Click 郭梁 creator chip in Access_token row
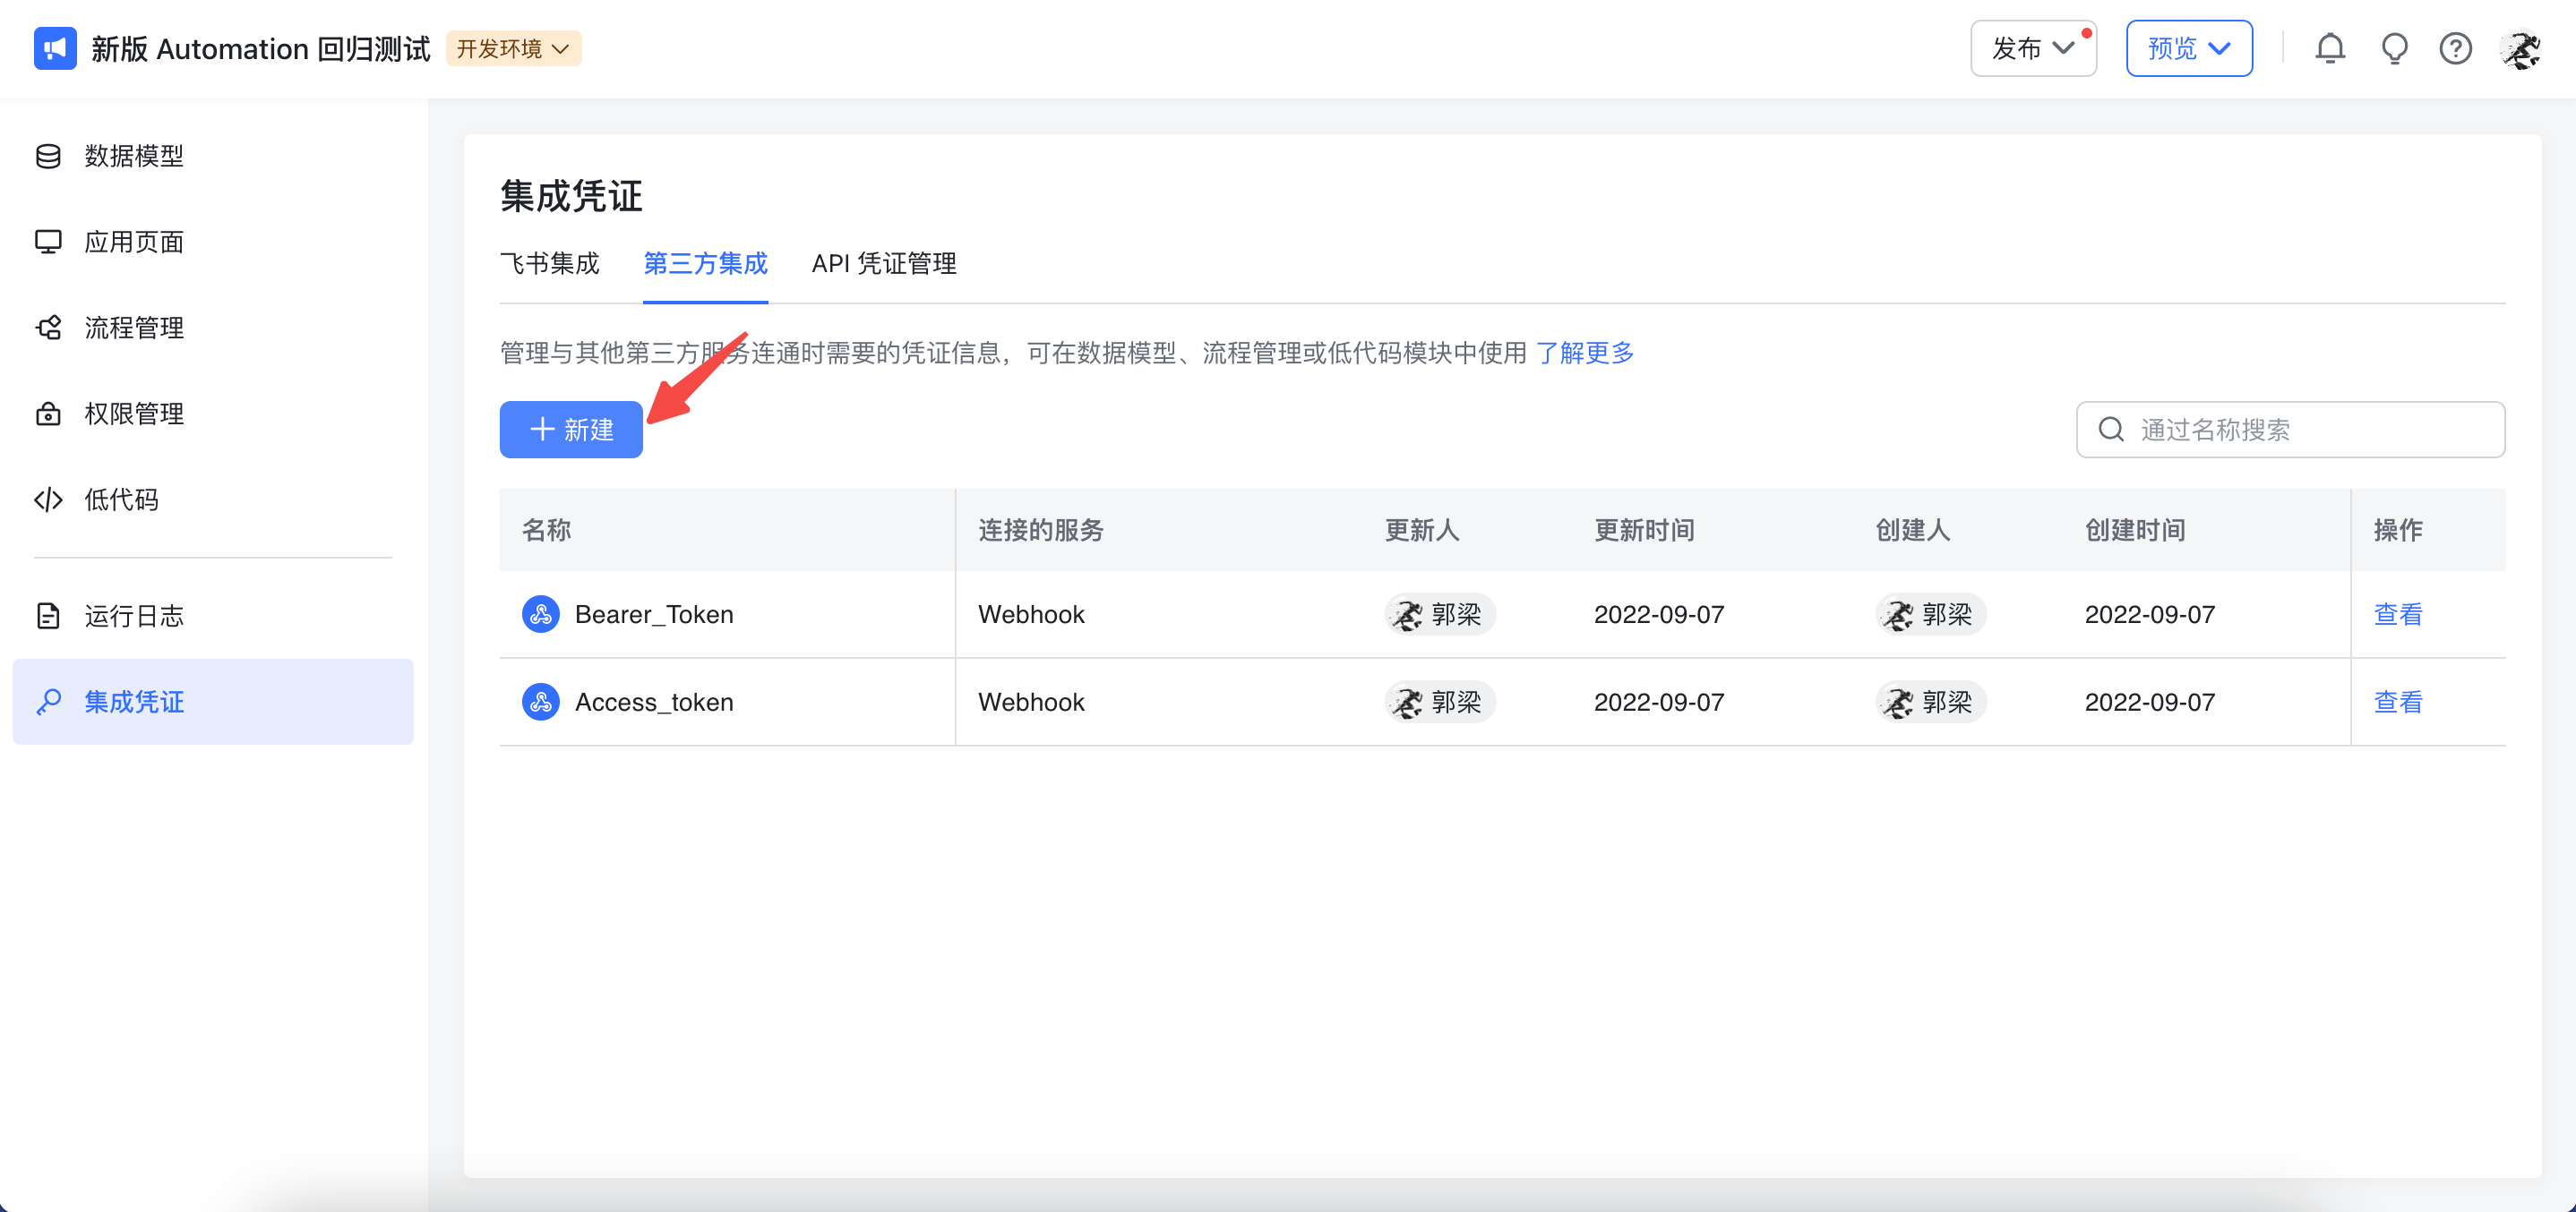Viewport: 2576px width, 1212px height. (1931, 703)
